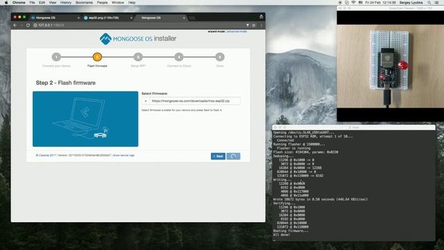The image size is (444, 250).
Task: Click the extension icon left of the bookmark star
Action: tap(248, 25)
